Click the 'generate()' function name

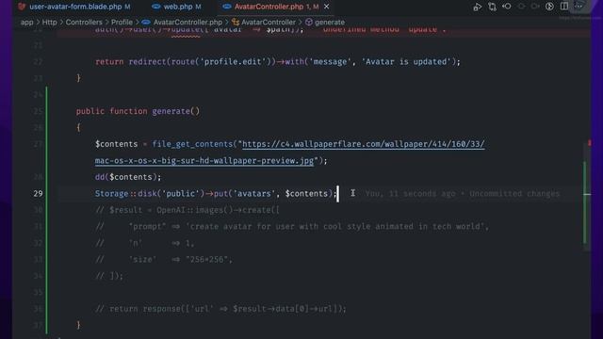point(176,111)
